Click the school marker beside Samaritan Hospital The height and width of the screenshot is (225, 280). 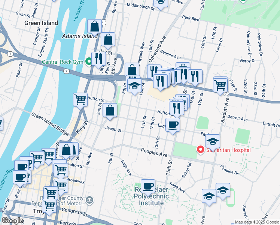[x=213, y=142]
